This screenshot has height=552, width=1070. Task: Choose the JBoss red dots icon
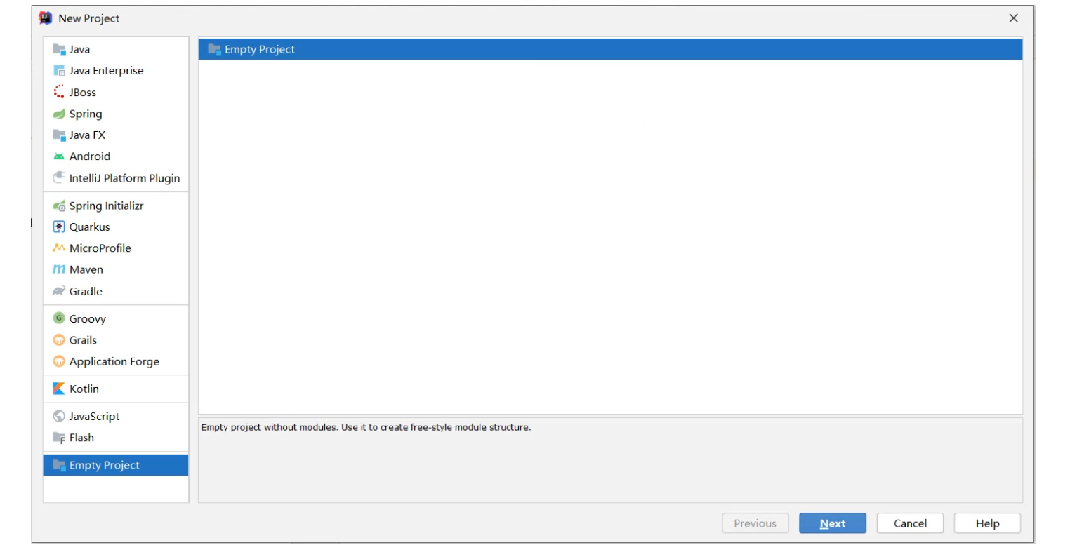click(59, 92)
